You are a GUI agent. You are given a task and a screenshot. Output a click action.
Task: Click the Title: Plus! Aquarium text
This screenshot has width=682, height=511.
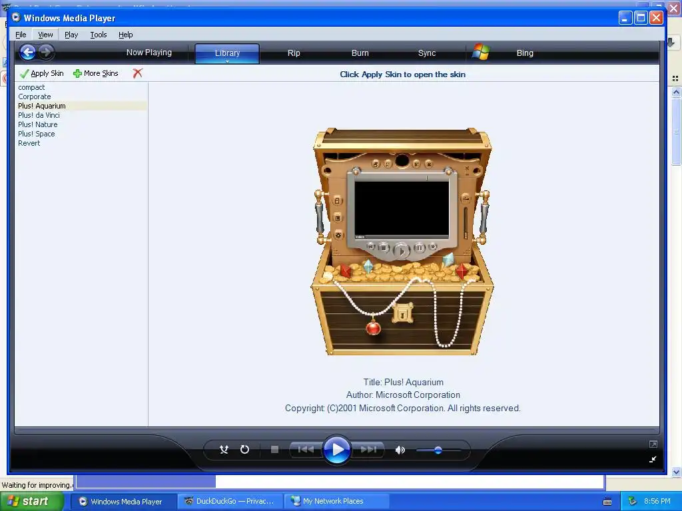(x=403, y=383)
